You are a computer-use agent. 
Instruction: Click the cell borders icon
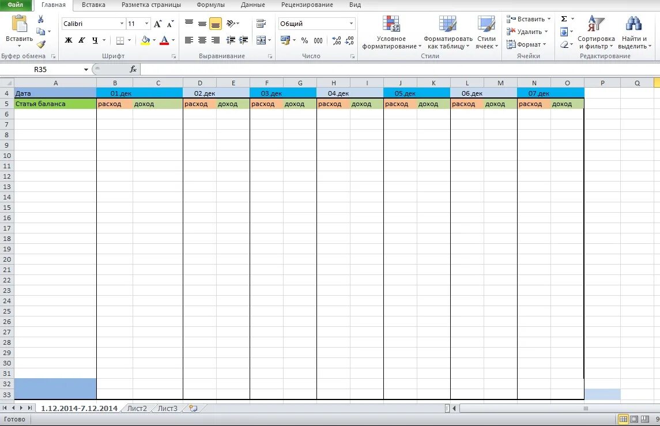point(120,40)
